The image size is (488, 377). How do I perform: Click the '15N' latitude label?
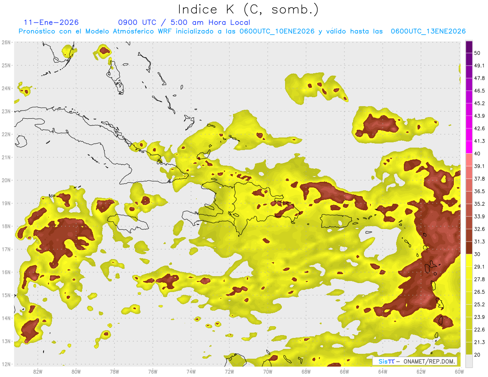6,295
